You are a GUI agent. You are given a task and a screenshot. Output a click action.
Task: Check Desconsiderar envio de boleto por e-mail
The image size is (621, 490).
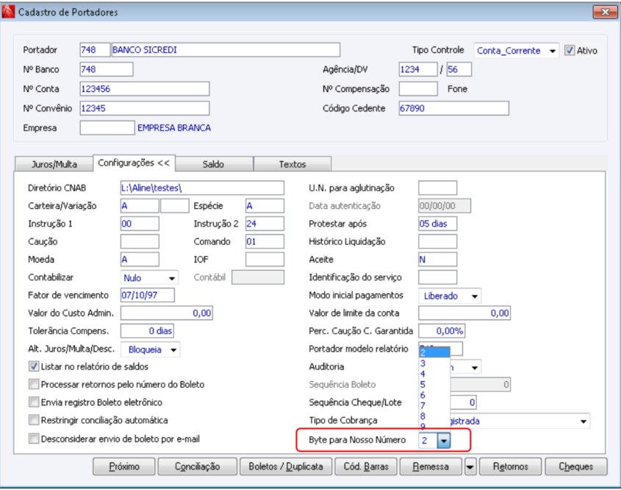point(34,438)
